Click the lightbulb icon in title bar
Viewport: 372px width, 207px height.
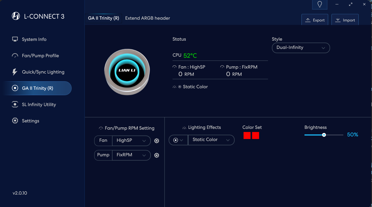(320, 4)
